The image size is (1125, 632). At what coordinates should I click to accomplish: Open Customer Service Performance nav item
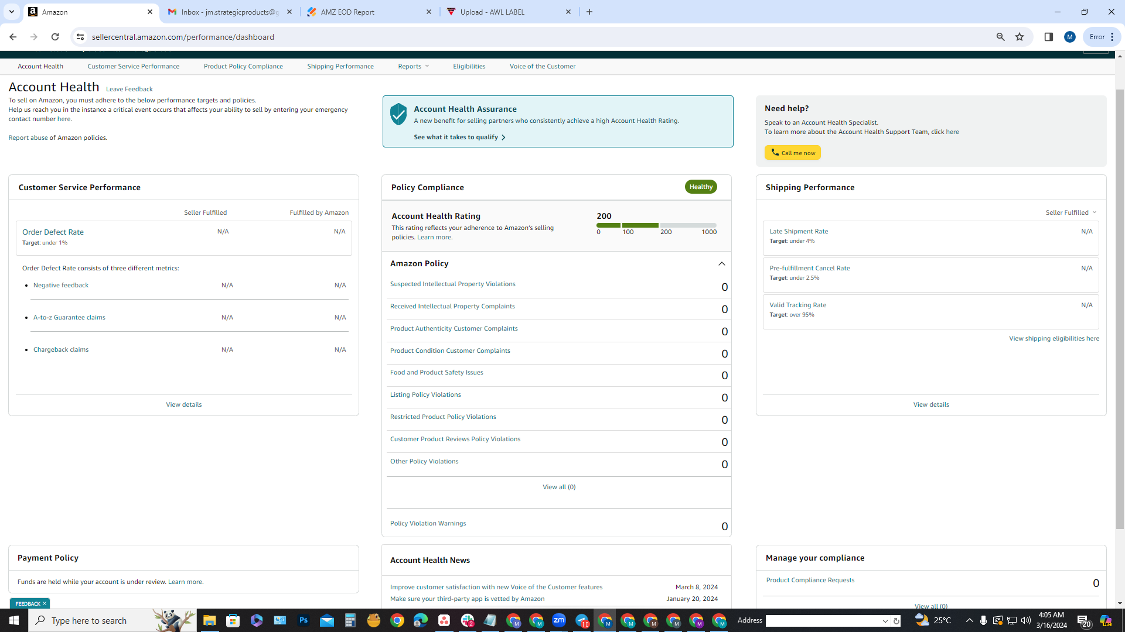click(x=134, y=66)
